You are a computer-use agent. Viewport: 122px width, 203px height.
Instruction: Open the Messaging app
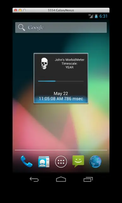tap(78, 161)
